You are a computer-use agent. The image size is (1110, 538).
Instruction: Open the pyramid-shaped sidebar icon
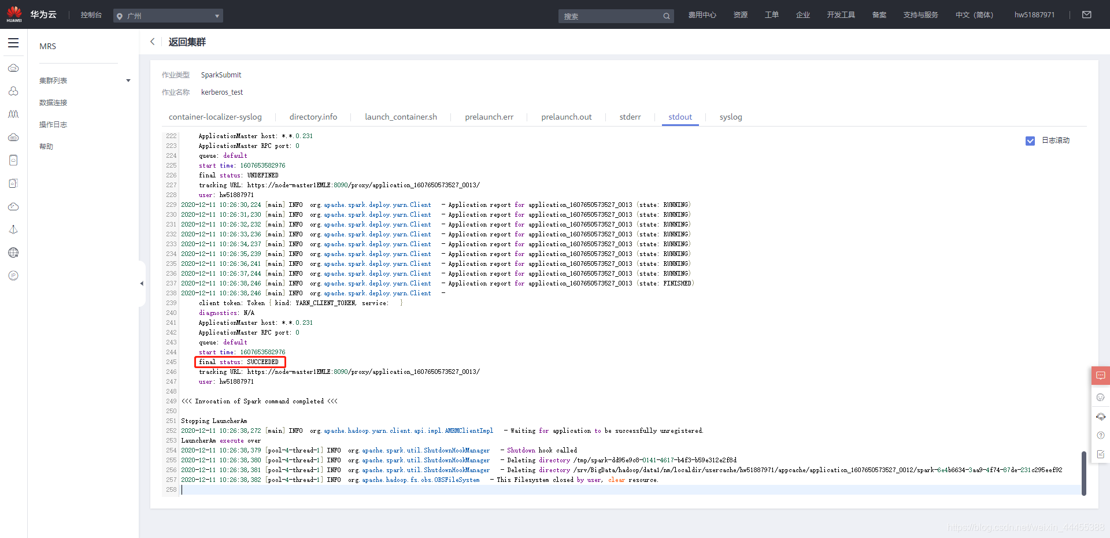(x=13, y=229)
